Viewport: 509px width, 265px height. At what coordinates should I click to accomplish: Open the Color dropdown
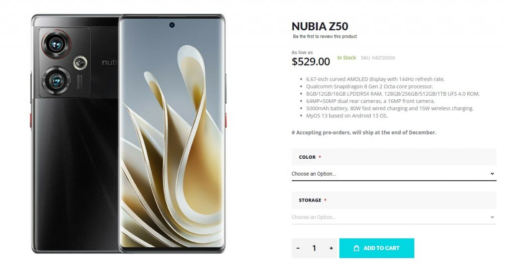[x=394, y=174]
